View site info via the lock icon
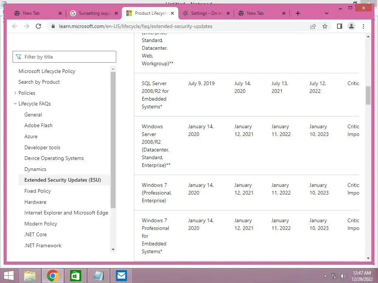The width and height of the screenshot is (378, 283). pos(53,26)
